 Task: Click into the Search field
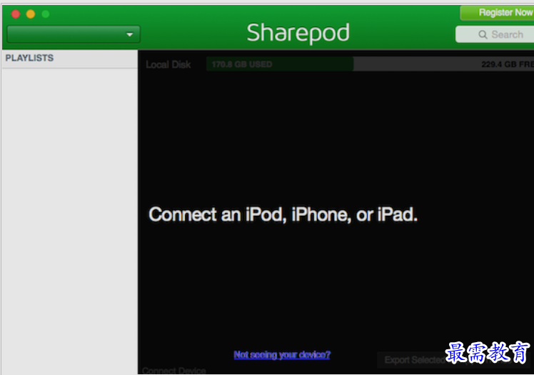pyautogui.click(x=495, y=34)
